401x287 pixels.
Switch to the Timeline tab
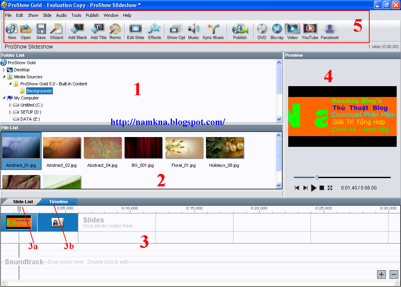click(x=58, y=202)
